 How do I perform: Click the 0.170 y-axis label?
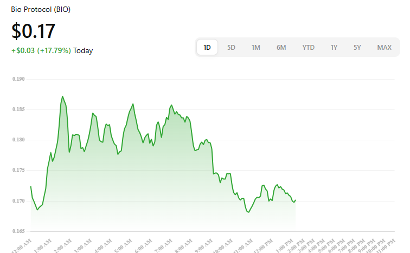coord(18,201)
